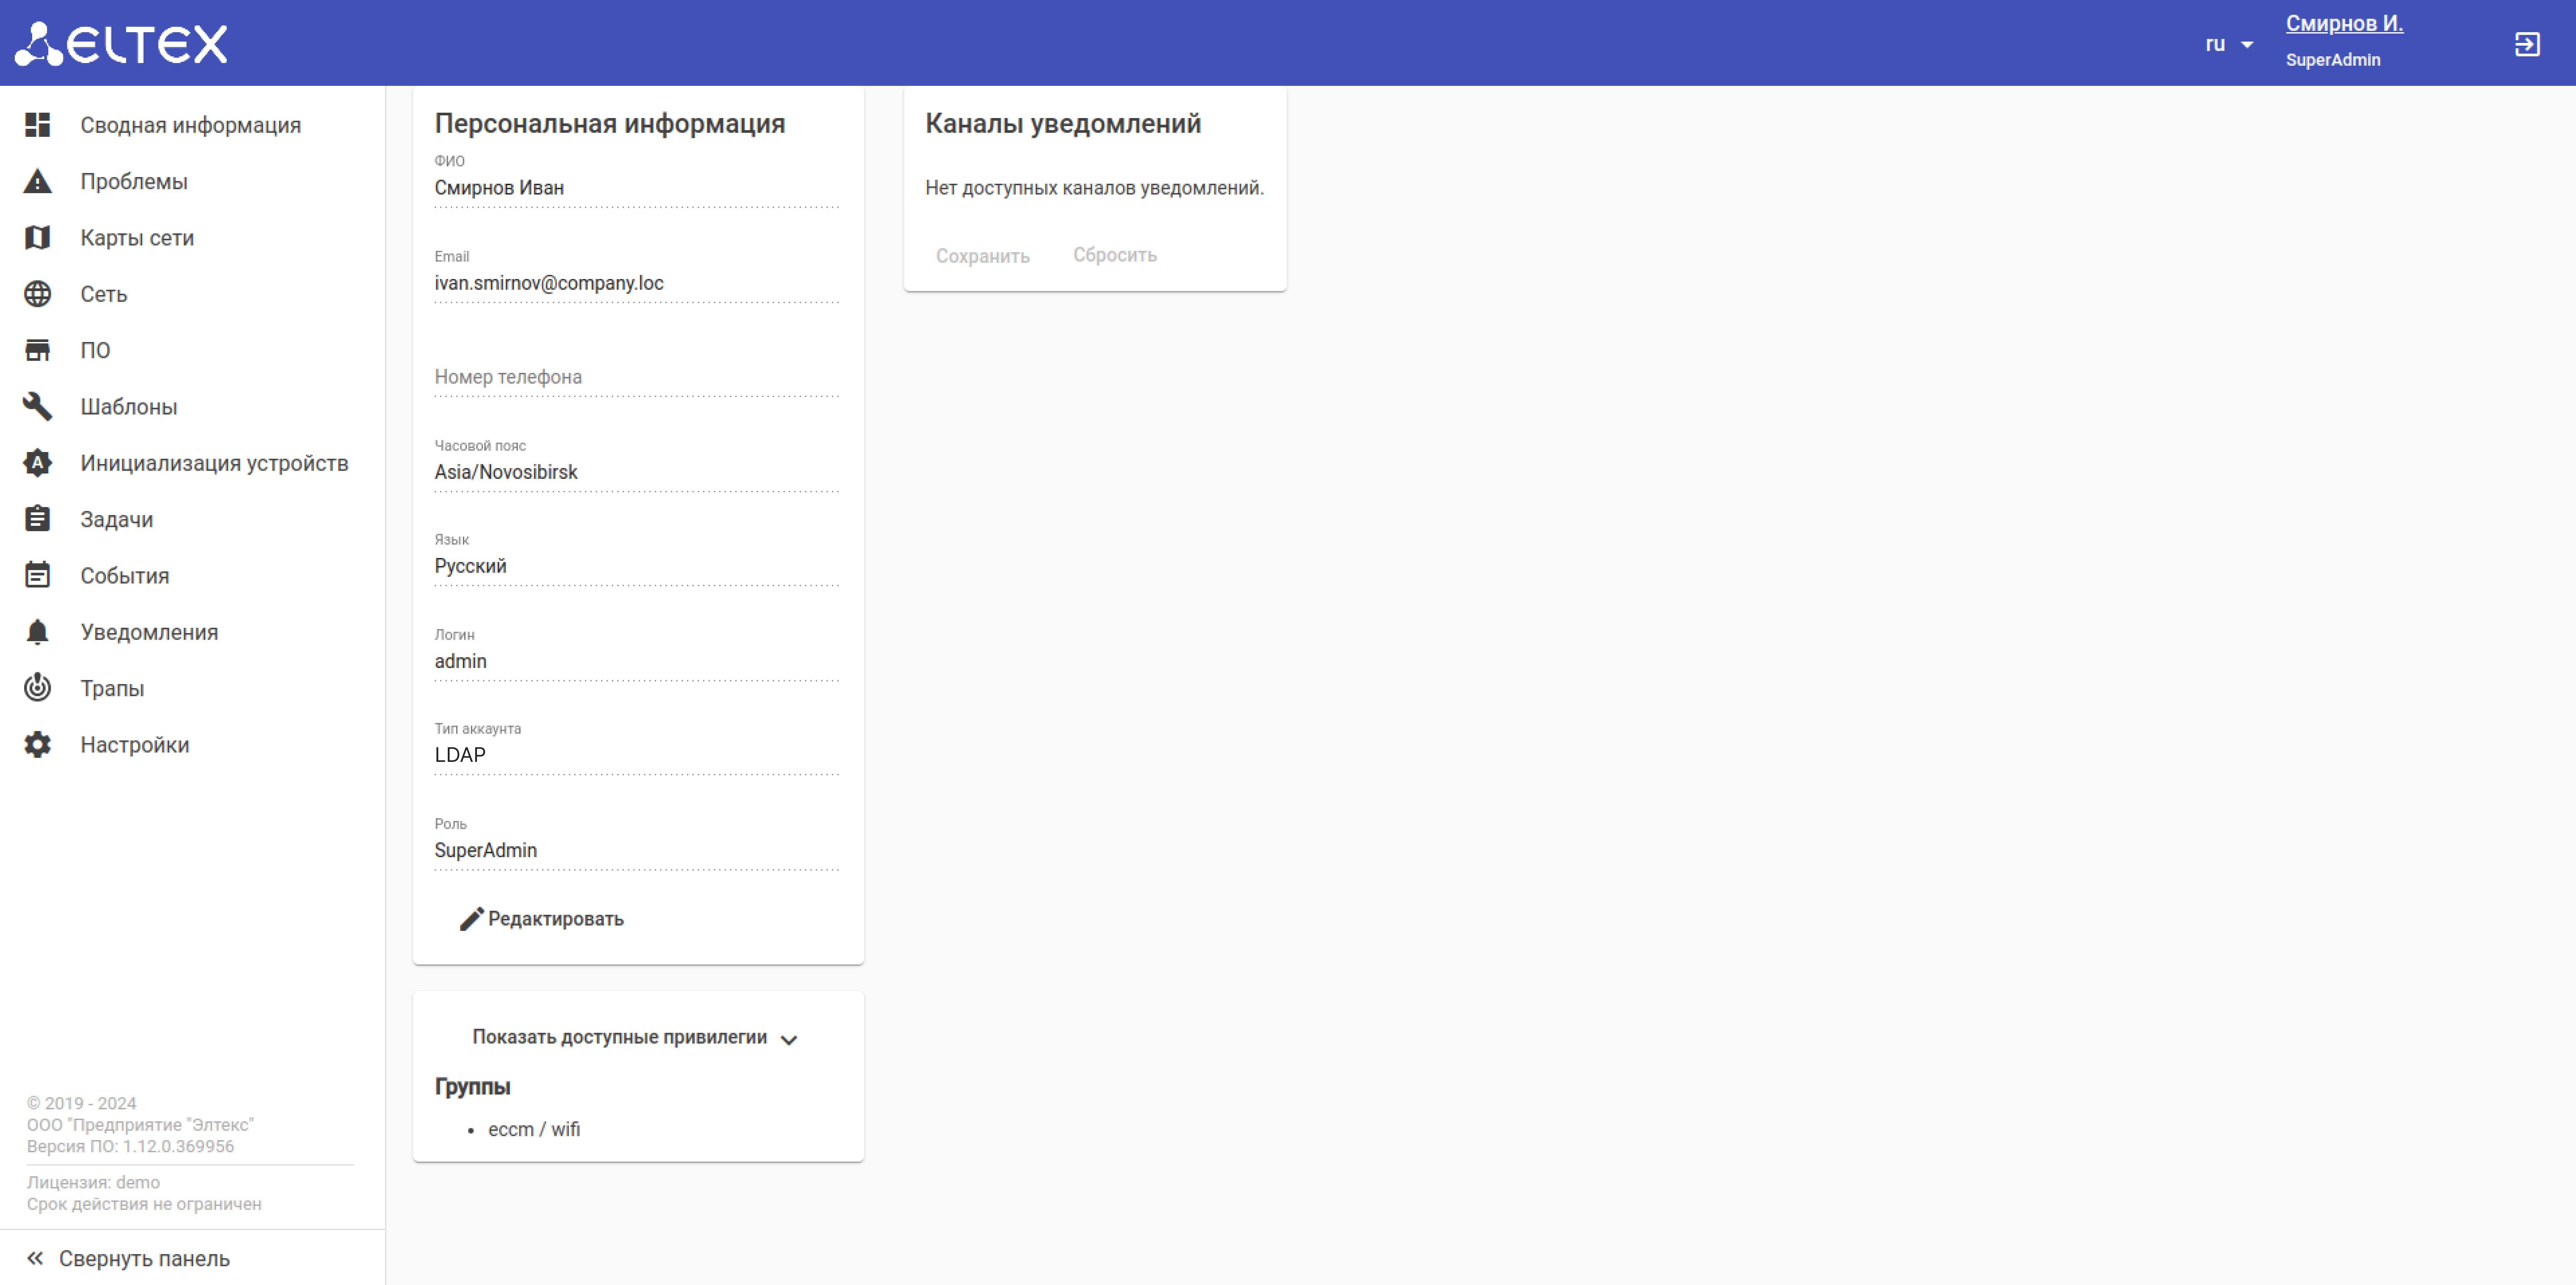Viewport: 2576px width, 1285px height.
Task: Go to Задачи menu item
Action: pos(116,519)
